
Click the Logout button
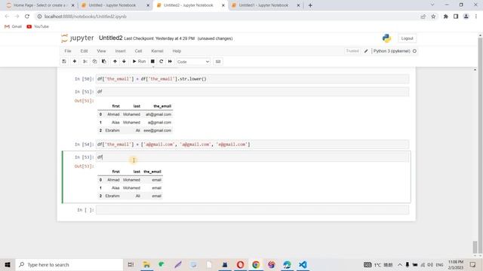[x=408, y=38]
